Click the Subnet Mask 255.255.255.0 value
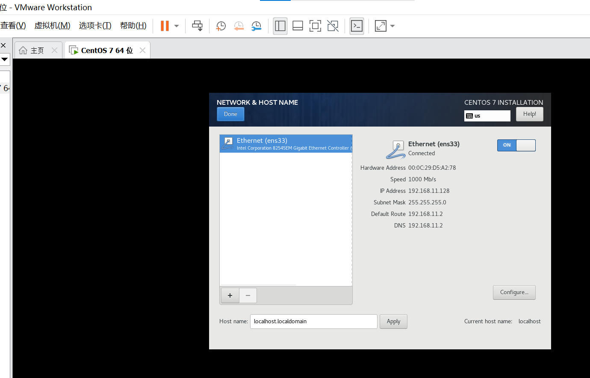The height and width of the screenshot is (378, 590). [427, 203]
